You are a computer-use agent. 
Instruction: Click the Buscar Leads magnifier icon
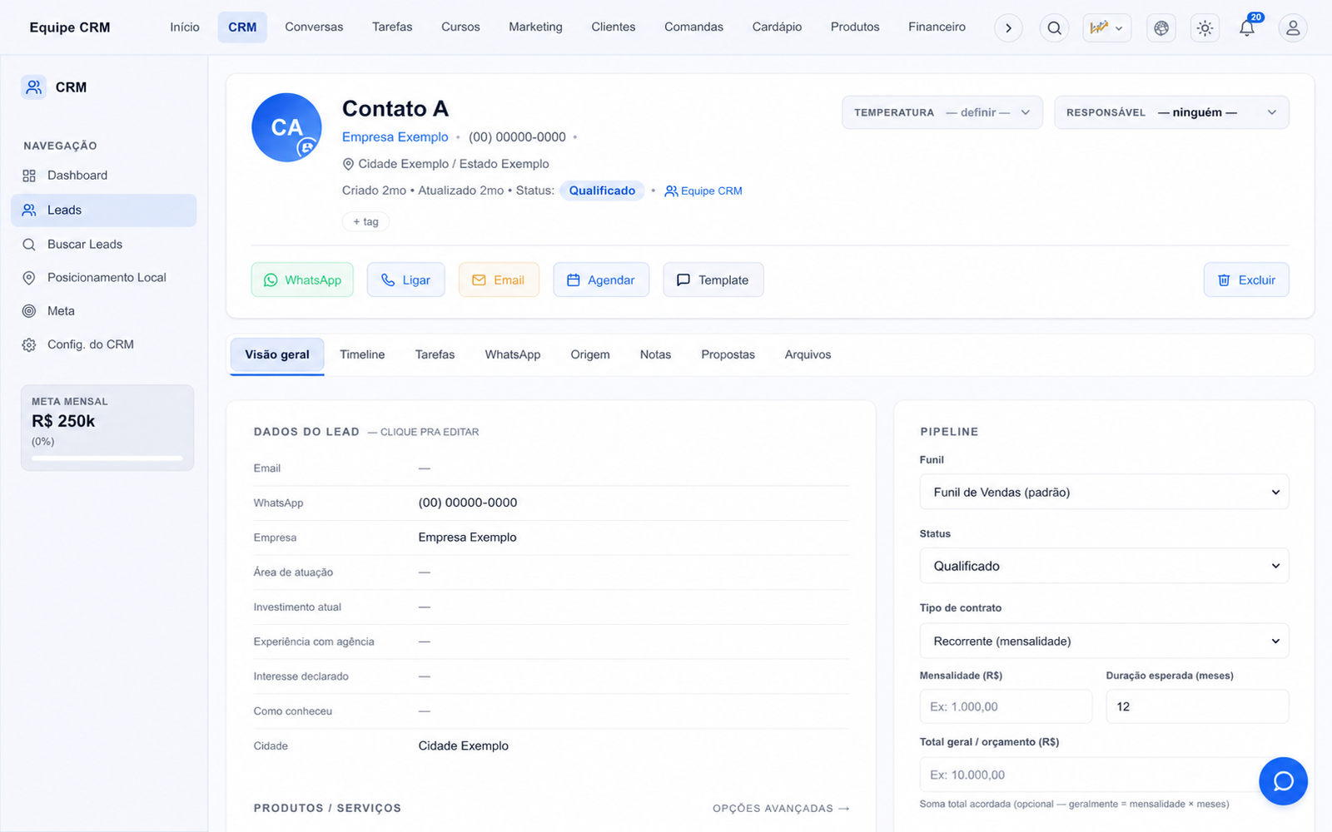(29, 245)
